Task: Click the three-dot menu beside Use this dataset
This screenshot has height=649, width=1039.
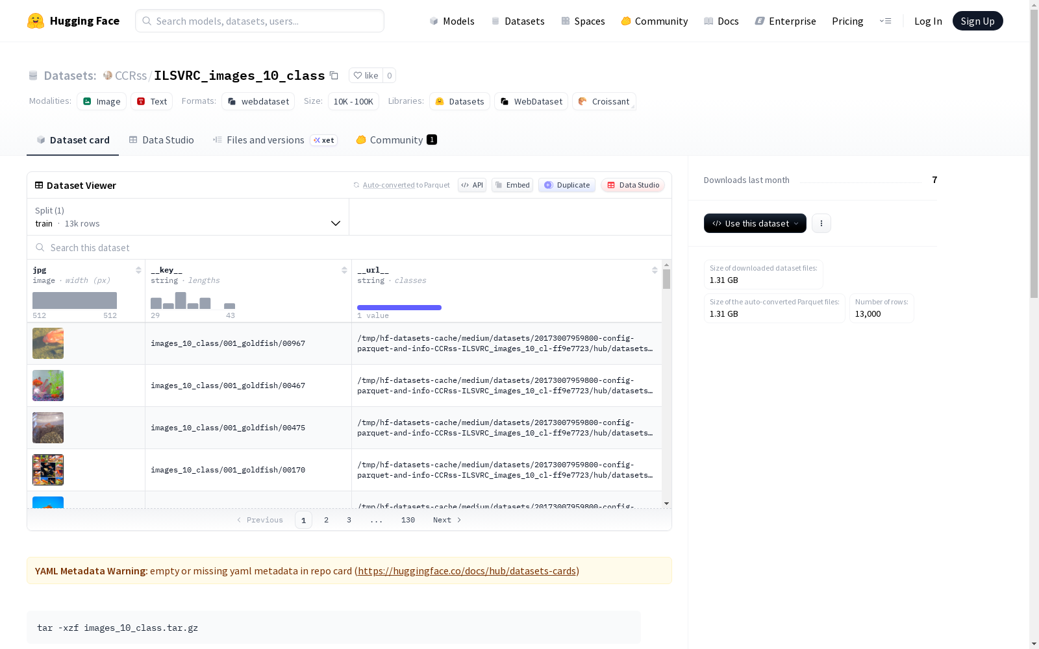Action: (821, 223)
